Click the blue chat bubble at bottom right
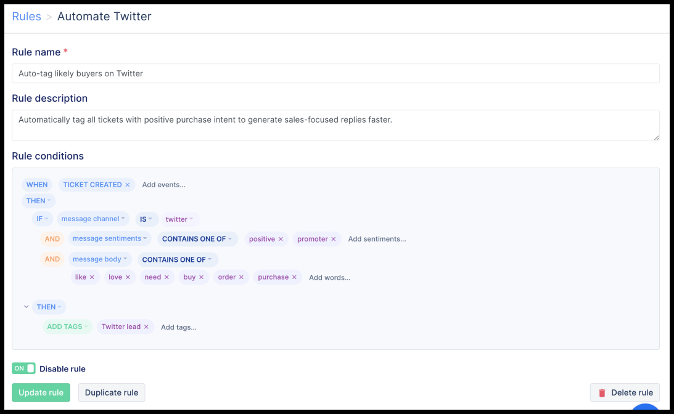Screen dimensions: 674x414 pos(646,407)
